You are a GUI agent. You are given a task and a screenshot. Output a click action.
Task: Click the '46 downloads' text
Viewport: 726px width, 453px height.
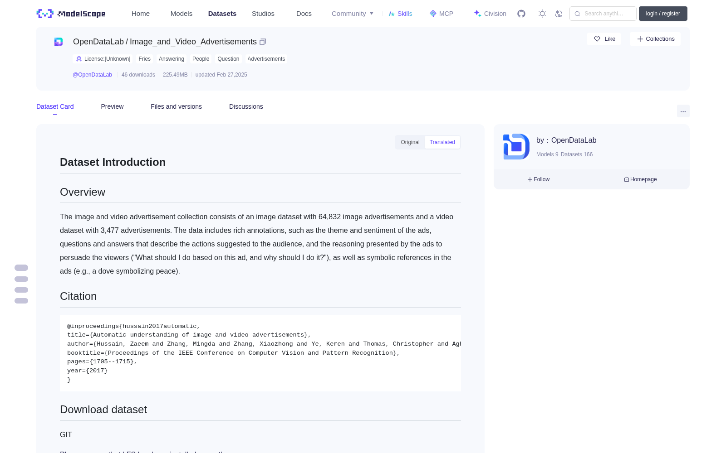[138, 75]
